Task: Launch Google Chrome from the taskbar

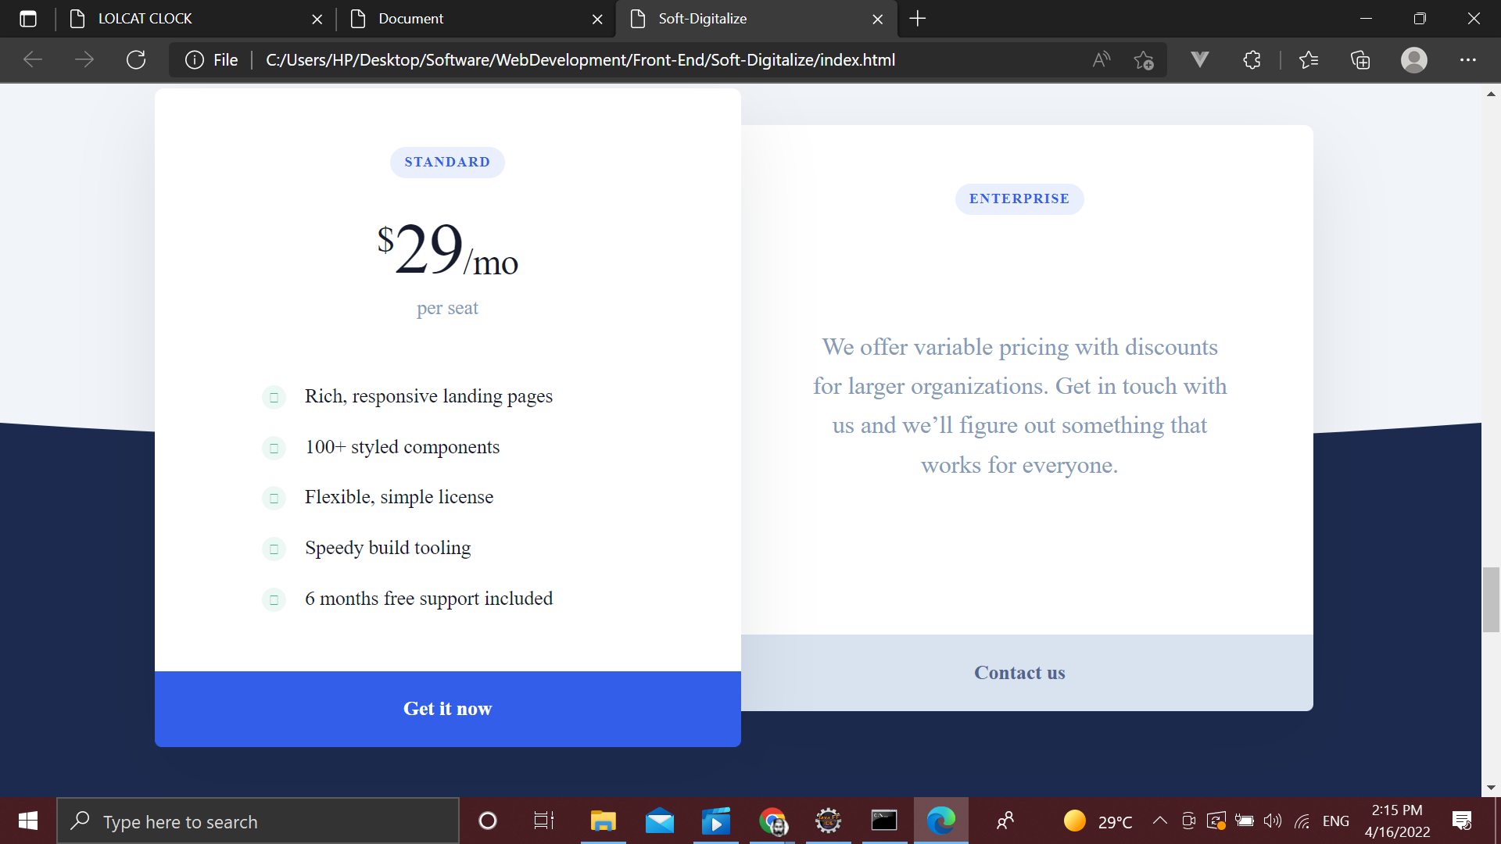Action: click(x=772, y=821)
